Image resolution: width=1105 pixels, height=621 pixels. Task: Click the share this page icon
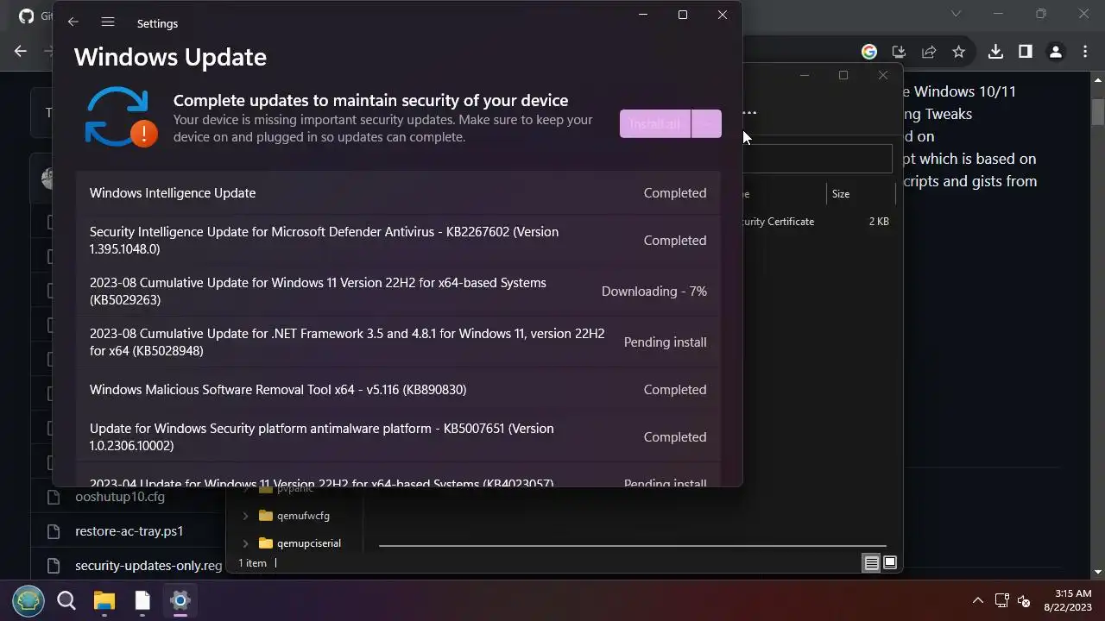(929, 52)
